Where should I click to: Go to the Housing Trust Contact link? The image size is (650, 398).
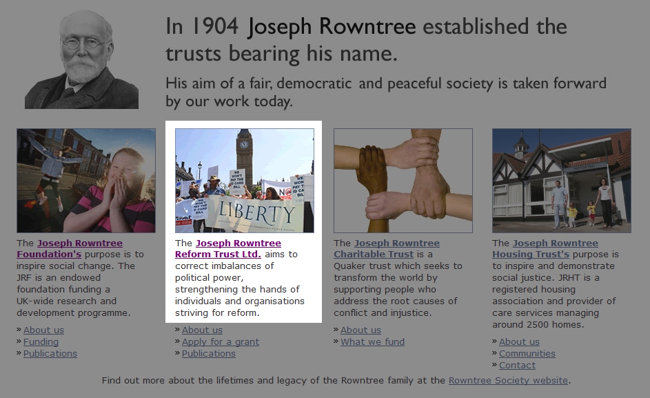[518, 365]
